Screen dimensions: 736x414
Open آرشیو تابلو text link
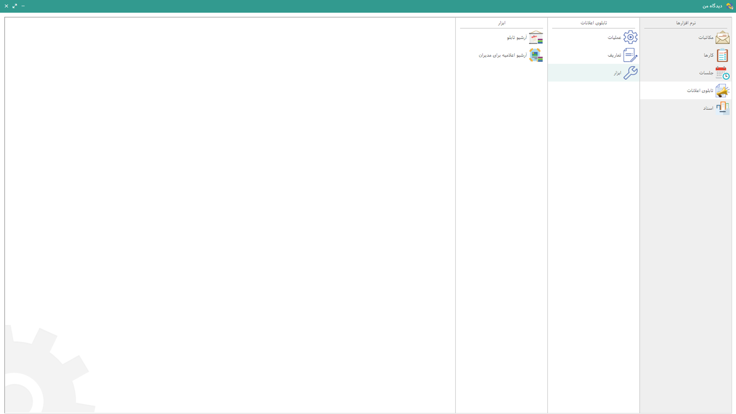517,38
